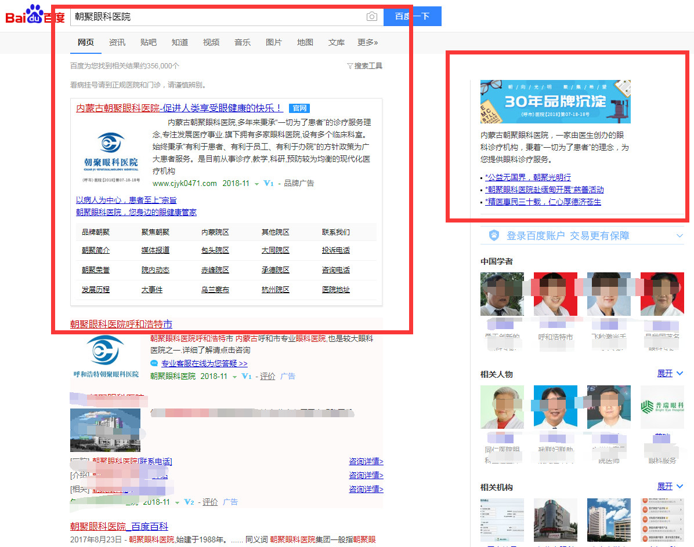Open result 朝聚眼科医院呼和浩特市
Screen dimensions: 694x547
pos(121,324)
